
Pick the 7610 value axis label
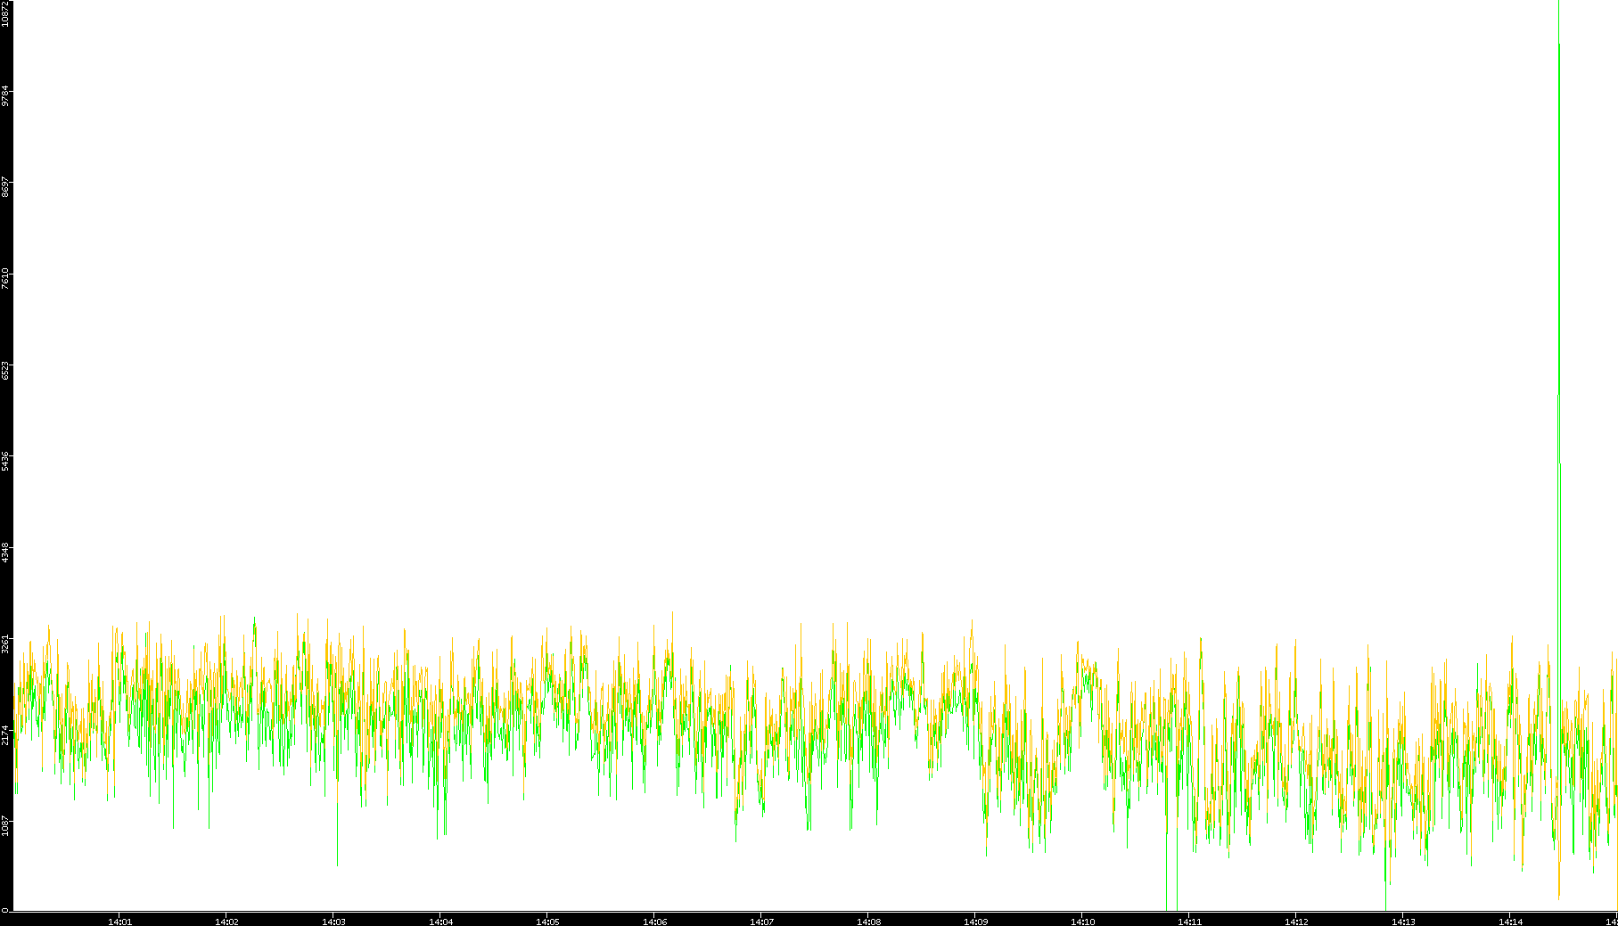5,279
